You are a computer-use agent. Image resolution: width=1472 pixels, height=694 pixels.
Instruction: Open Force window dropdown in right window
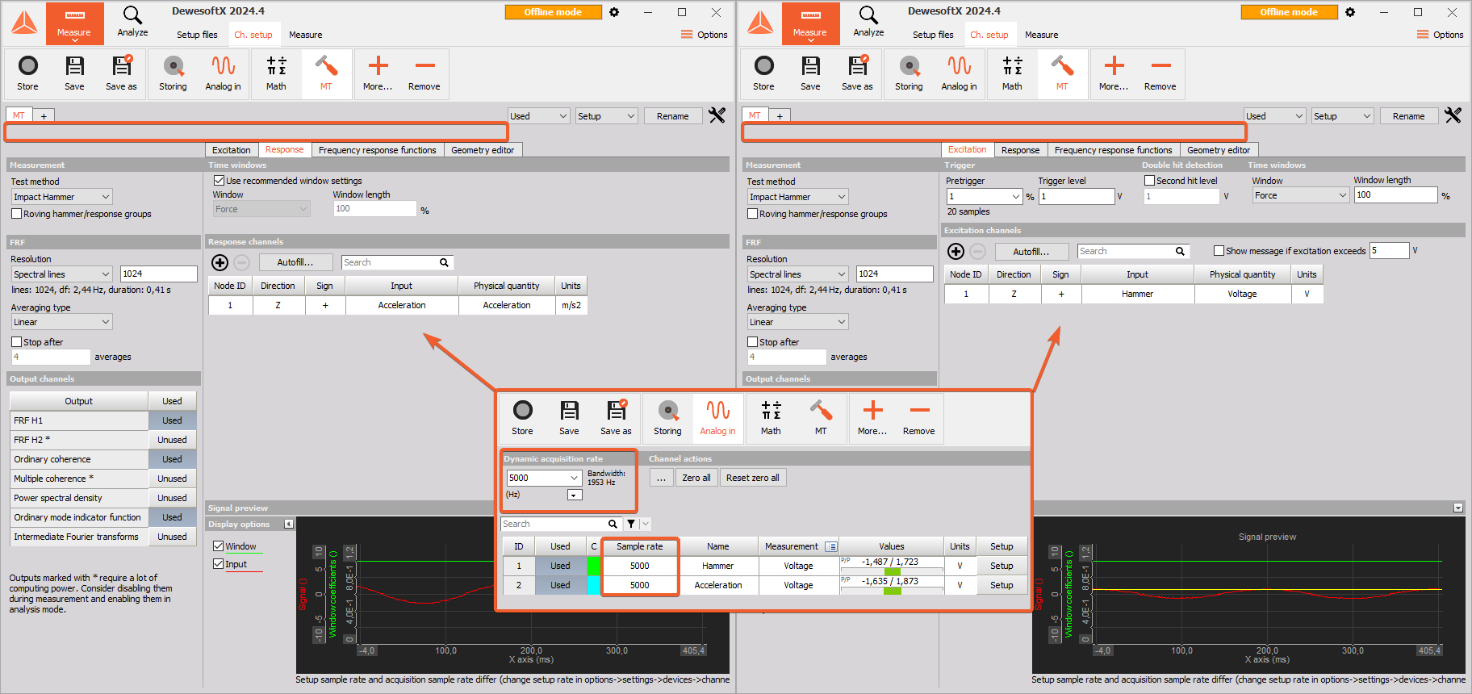[x=1300, y=195]
